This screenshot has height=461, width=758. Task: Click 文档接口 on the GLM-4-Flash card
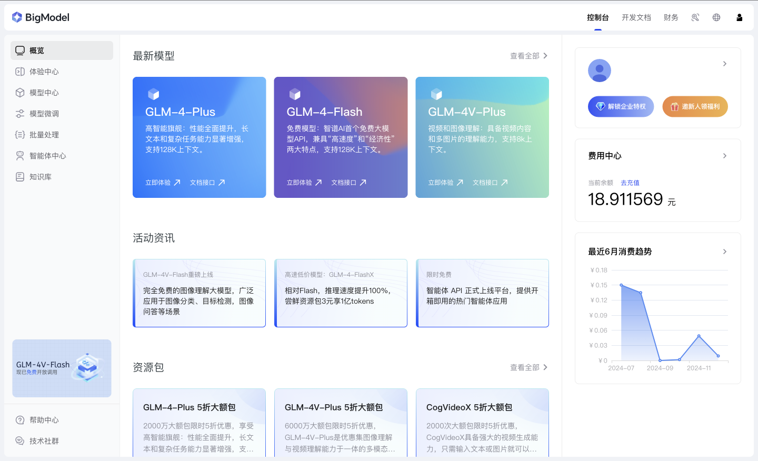[349, 183]
